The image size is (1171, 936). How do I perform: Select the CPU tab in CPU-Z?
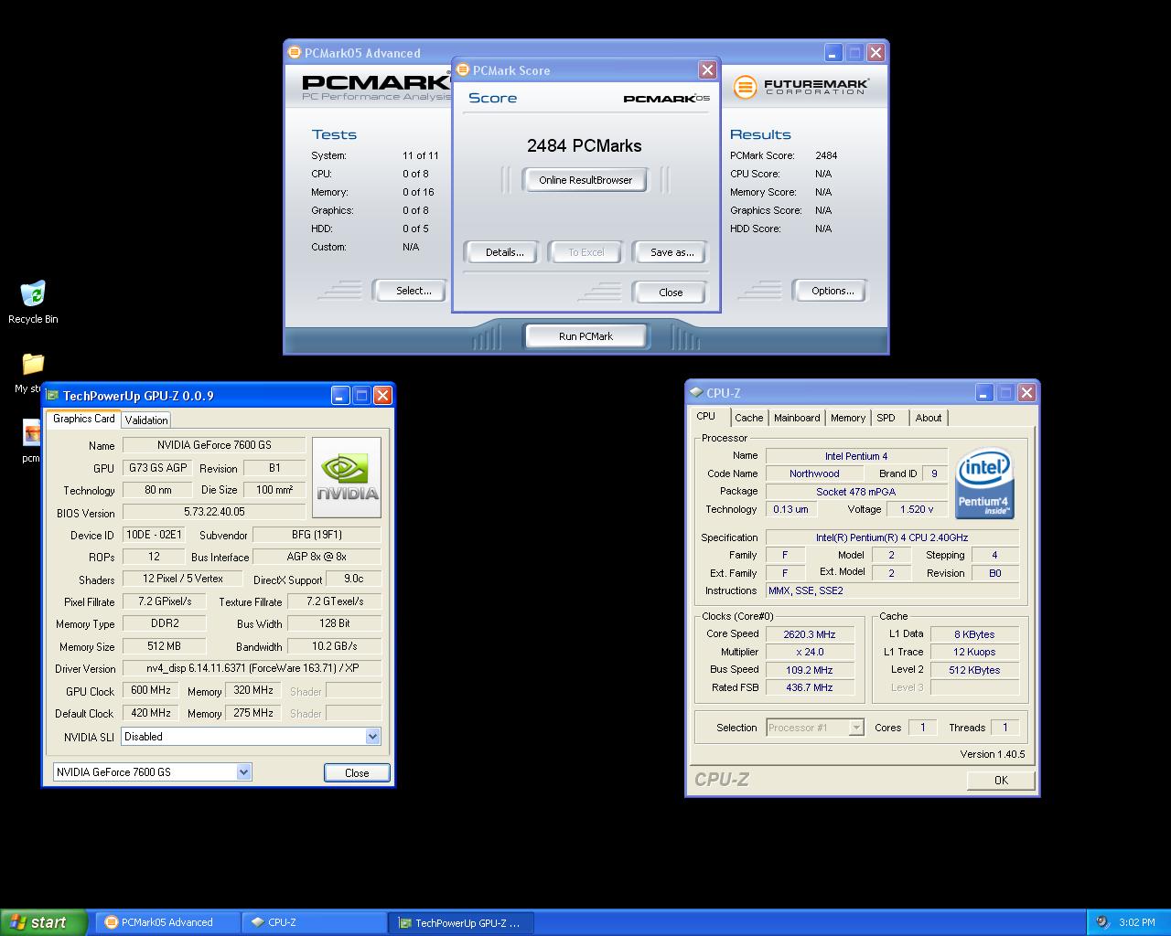pos(706,416)
